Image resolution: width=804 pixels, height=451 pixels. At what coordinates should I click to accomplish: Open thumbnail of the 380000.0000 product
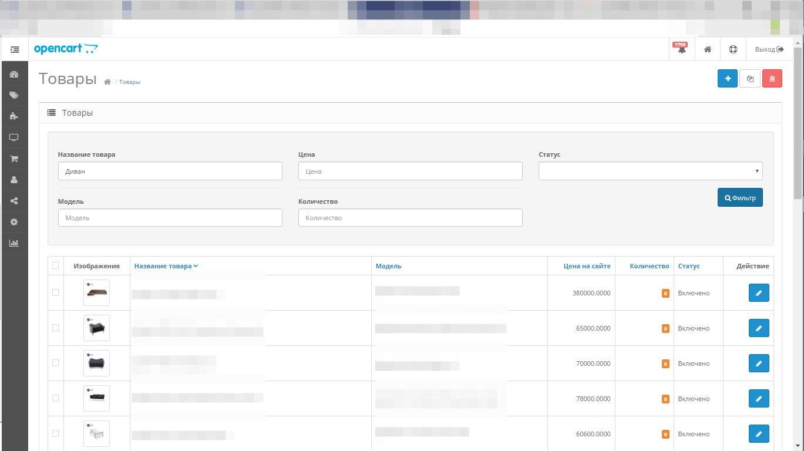[97, 292]
